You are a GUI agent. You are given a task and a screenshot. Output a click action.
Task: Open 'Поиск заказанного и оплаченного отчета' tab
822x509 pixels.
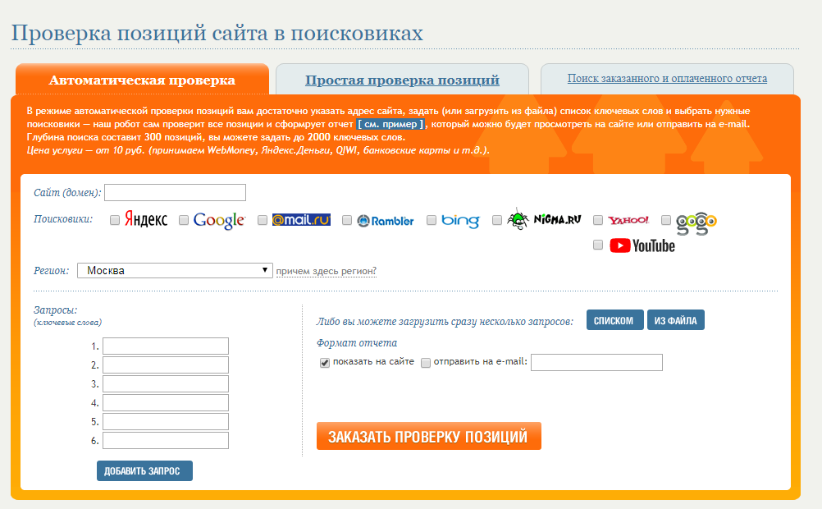coord(667,79)
